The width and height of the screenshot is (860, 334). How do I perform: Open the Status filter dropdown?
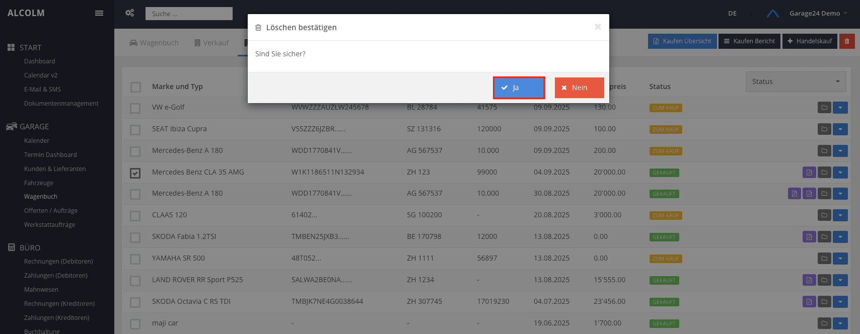coord(796,81)
